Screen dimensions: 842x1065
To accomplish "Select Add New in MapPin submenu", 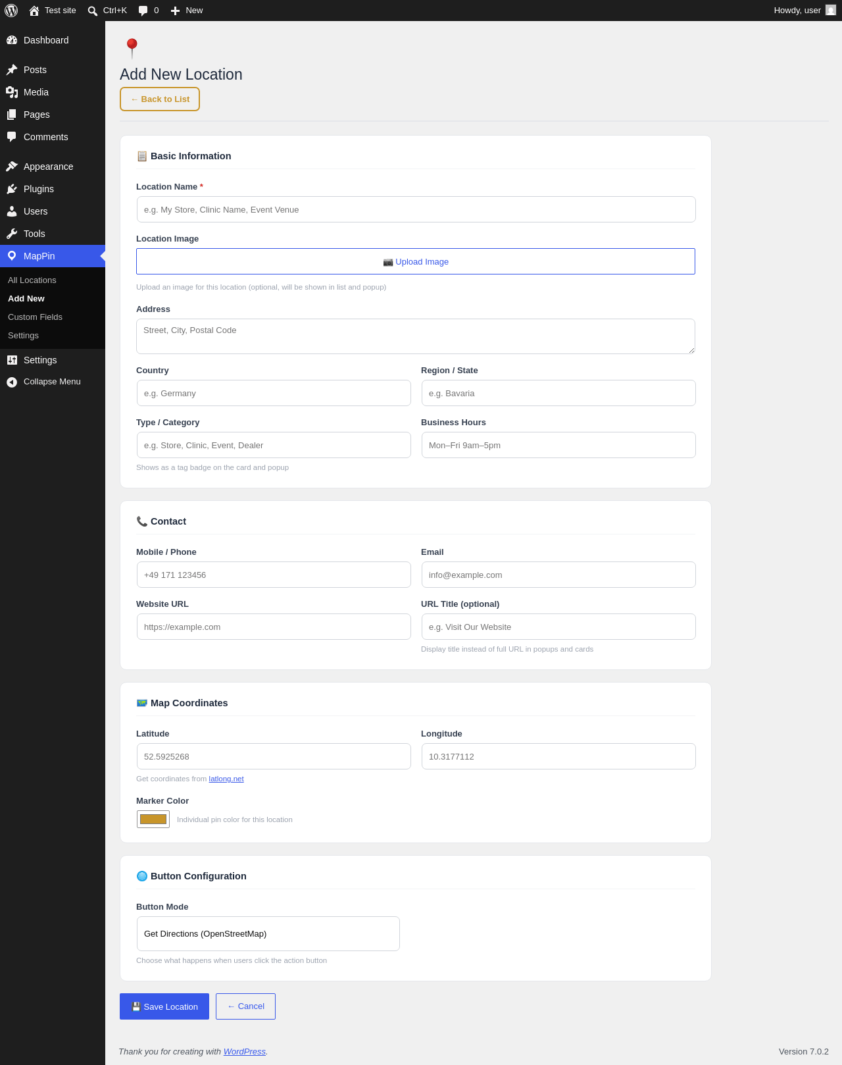I will [26, 299].
